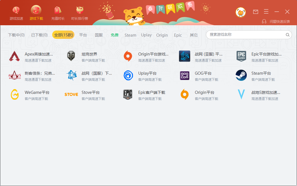
Task: Open the 坦克世界 entry title
Action: (x=89, y=54)
